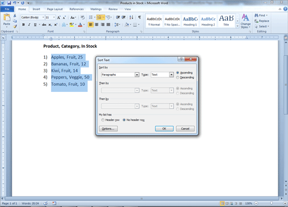This screenshot has width=288, height=207.
Task: Switch to the Page Layout tab
Action: click(x=55, y=9)
